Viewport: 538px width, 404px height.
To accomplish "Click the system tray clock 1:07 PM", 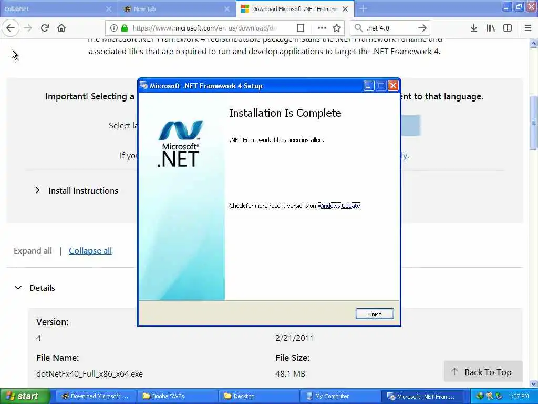I will click(519, 396).
